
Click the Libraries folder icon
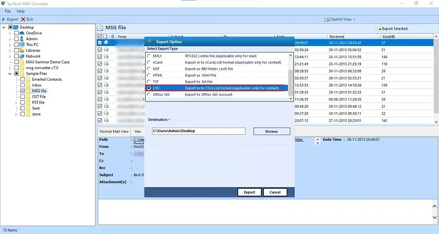pyautogui.click(x=22, y=51)
